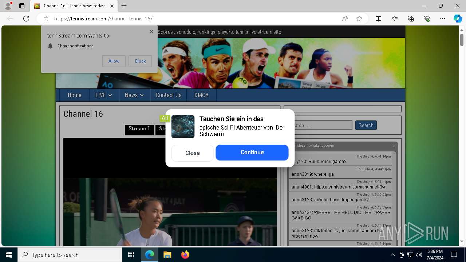Open the Collections panel
This screenshot has width=466, height=262.
[x=411, y=19]
